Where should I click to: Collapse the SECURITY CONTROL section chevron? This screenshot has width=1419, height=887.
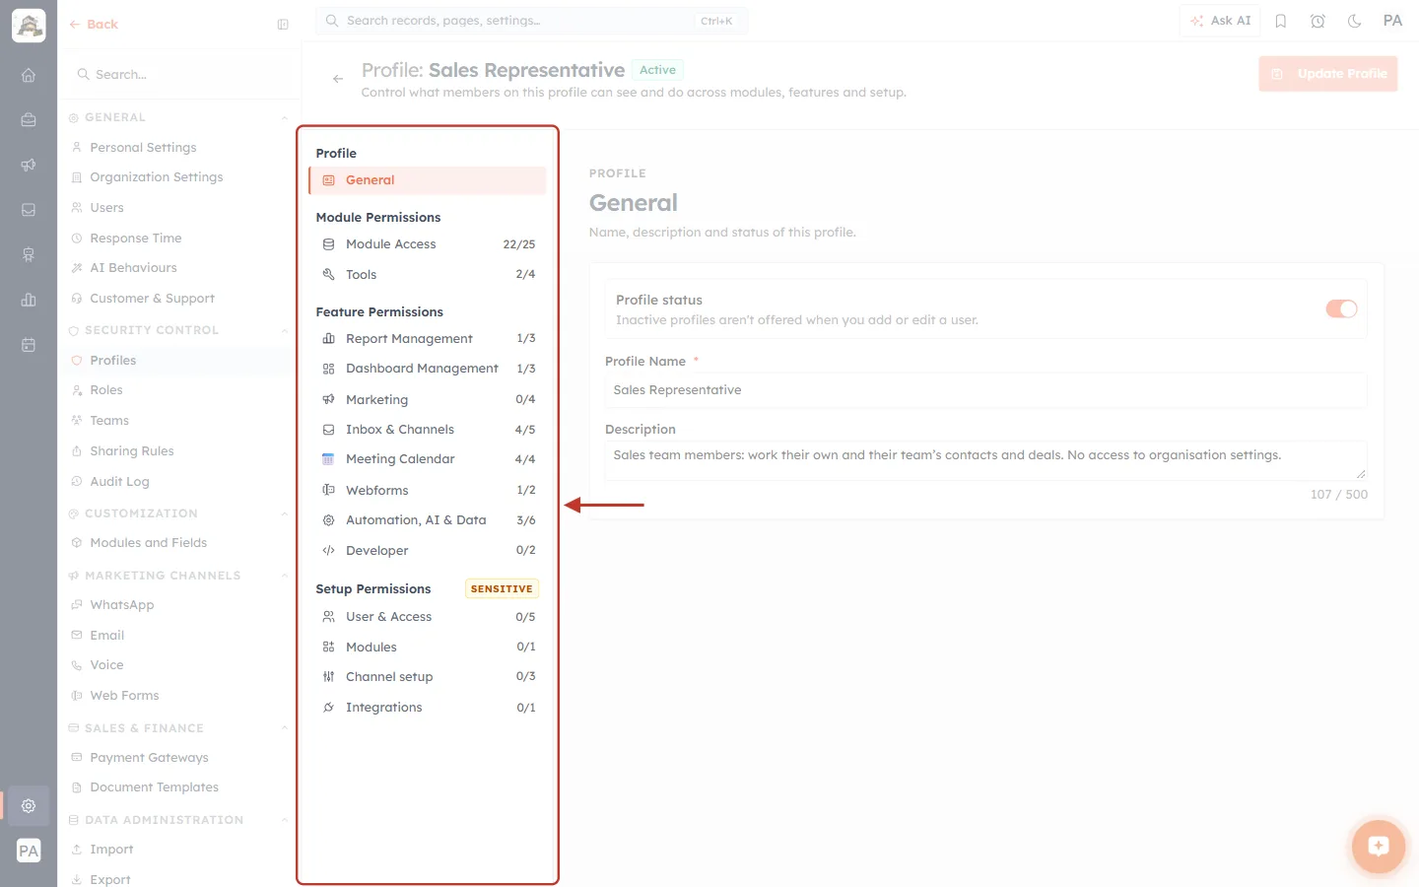pyautogui.click(x=285, y=331)
